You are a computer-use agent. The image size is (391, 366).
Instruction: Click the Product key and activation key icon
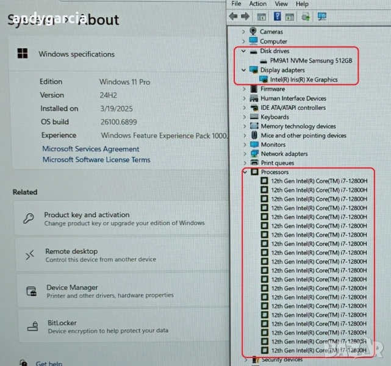click(x=29, y=218)
